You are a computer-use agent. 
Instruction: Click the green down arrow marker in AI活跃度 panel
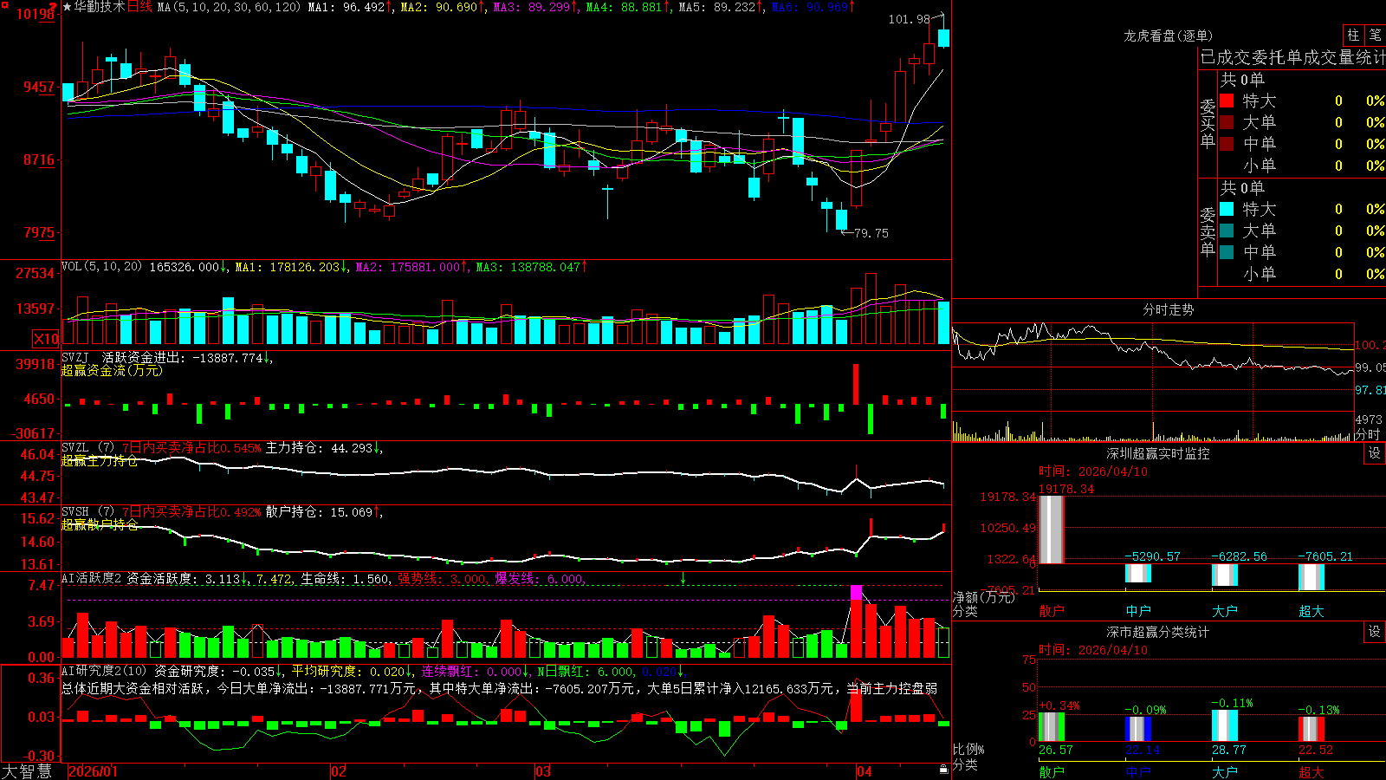tap(683, 577)
